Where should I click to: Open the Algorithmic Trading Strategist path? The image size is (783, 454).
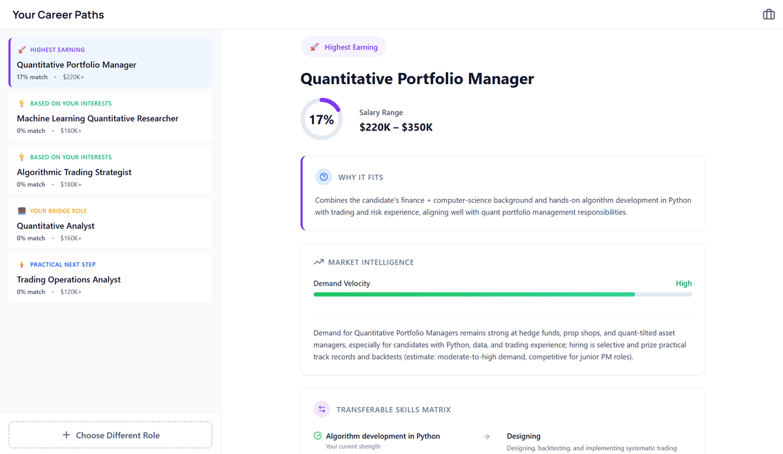point(110,170)
